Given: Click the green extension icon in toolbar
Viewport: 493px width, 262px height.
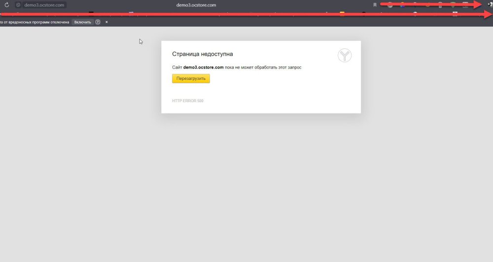Looking at the screenshot, I should 453,5.
